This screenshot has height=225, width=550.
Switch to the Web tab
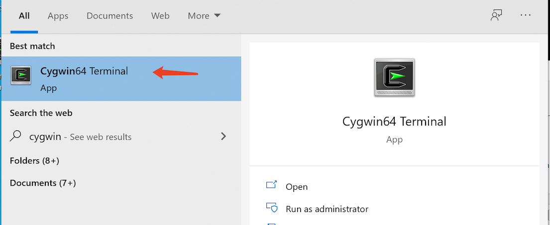tap(160, 16)
